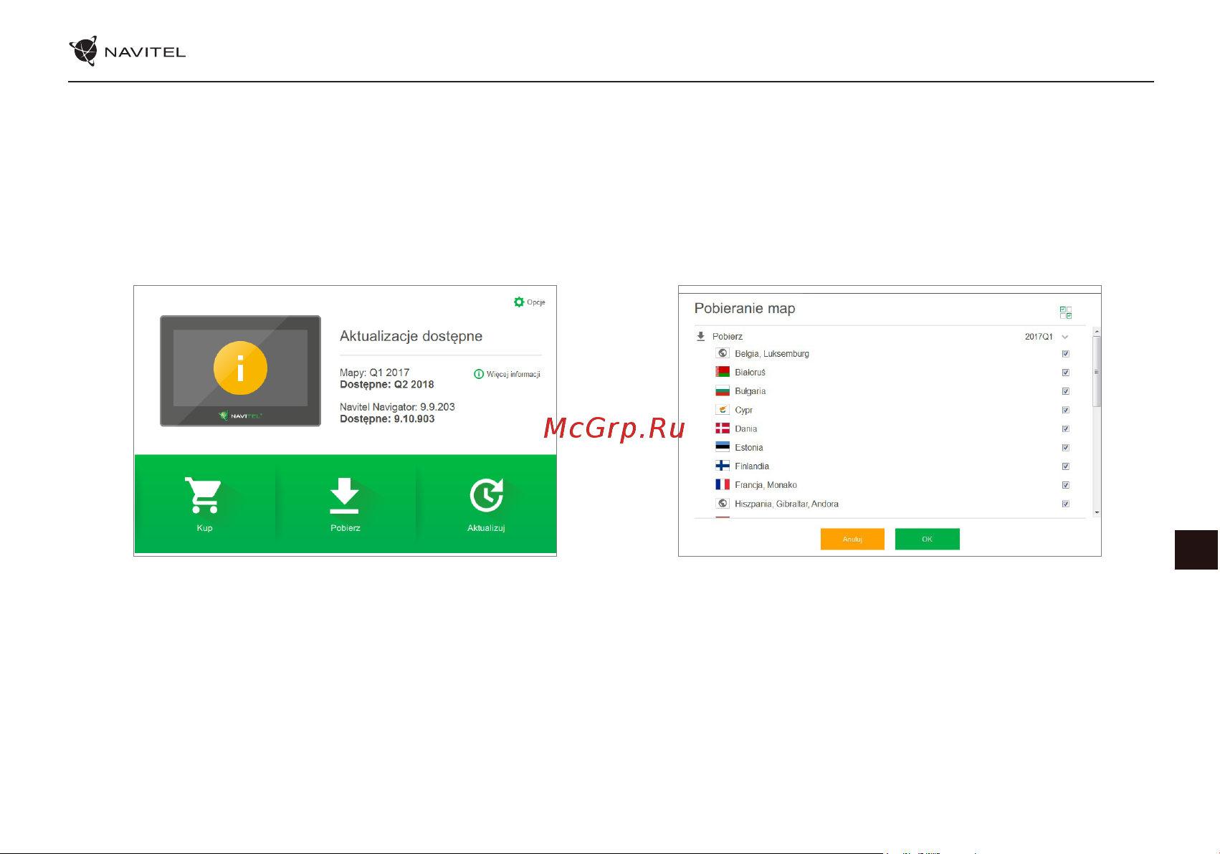Open Opcje settings gear
The height and width of the screenshot is (854, 1220).
[x=519, y=302]
